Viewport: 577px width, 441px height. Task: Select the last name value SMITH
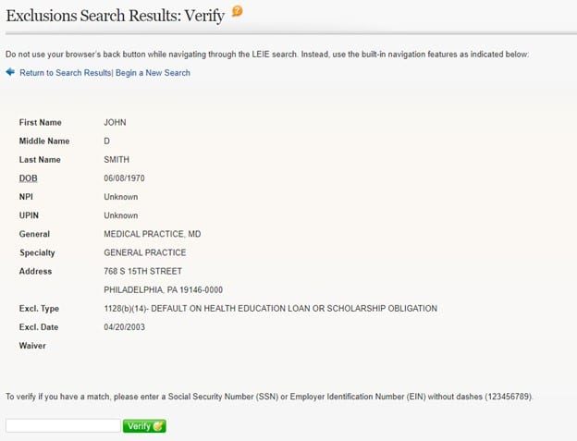117,160
